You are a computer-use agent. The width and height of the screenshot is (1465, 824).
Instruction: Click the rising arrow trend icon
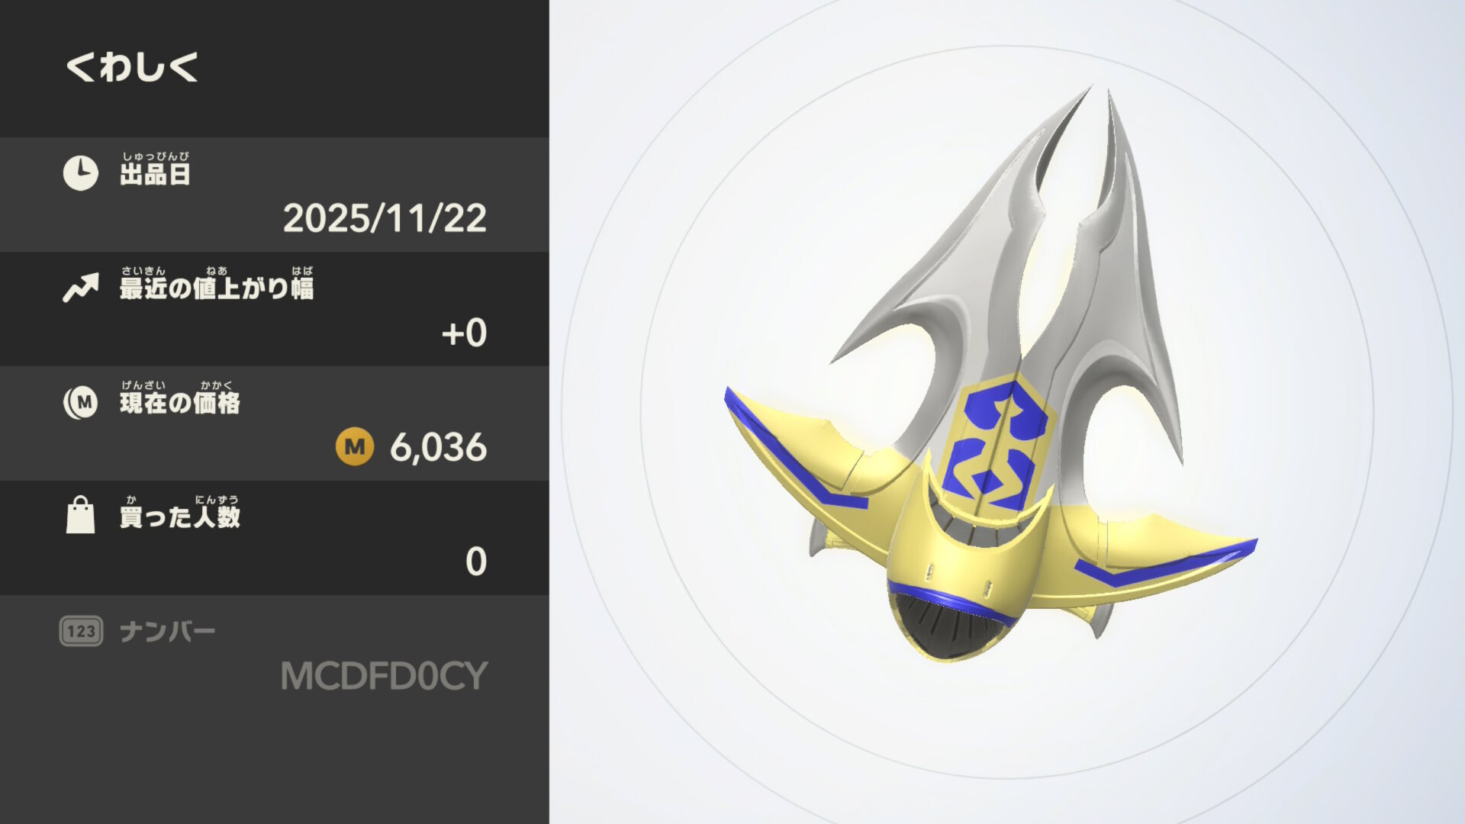81,288
